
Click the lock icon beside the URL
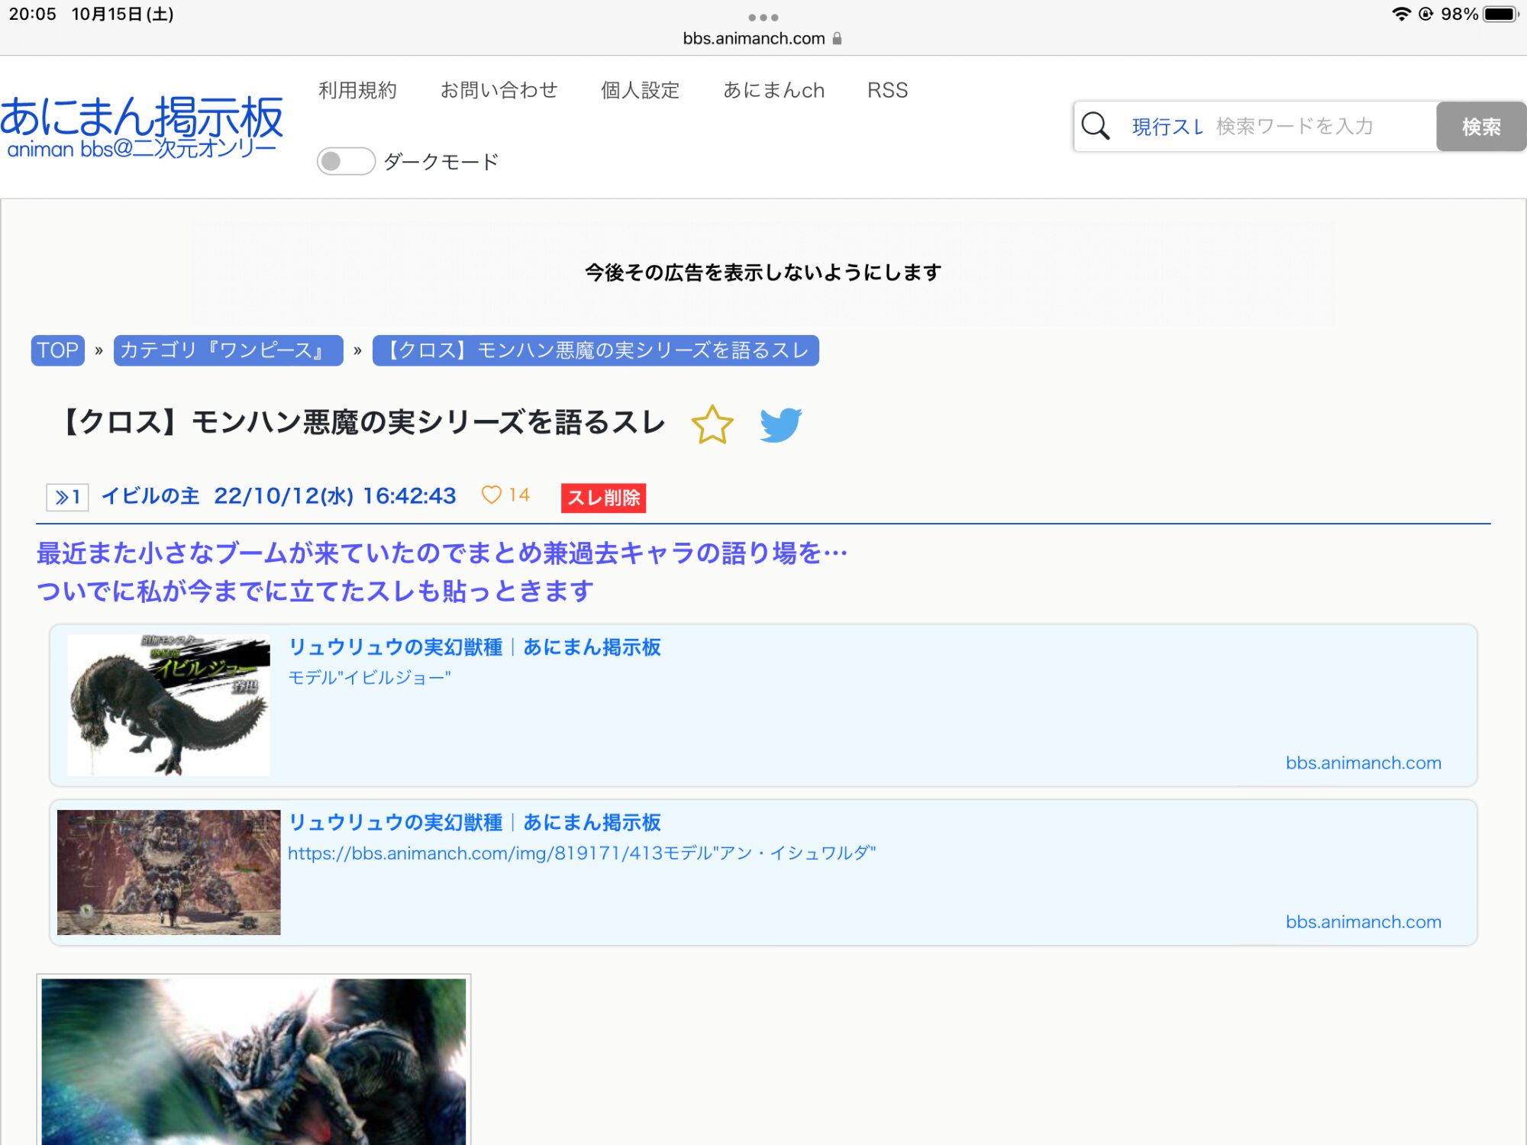coord(838,38)
